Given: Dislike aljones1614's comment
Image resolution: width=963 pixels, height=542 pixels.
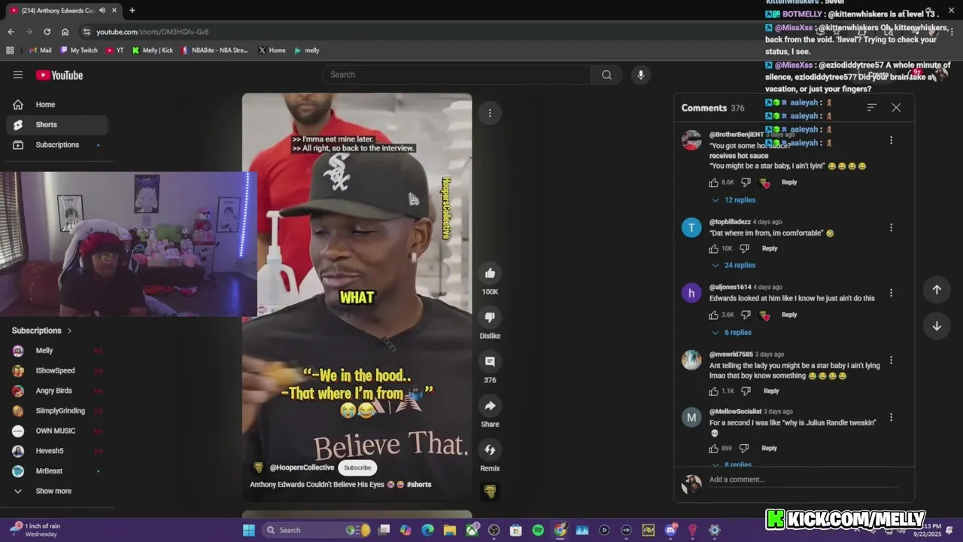Looking at the screenshot, I should click(x=746, y=315).
